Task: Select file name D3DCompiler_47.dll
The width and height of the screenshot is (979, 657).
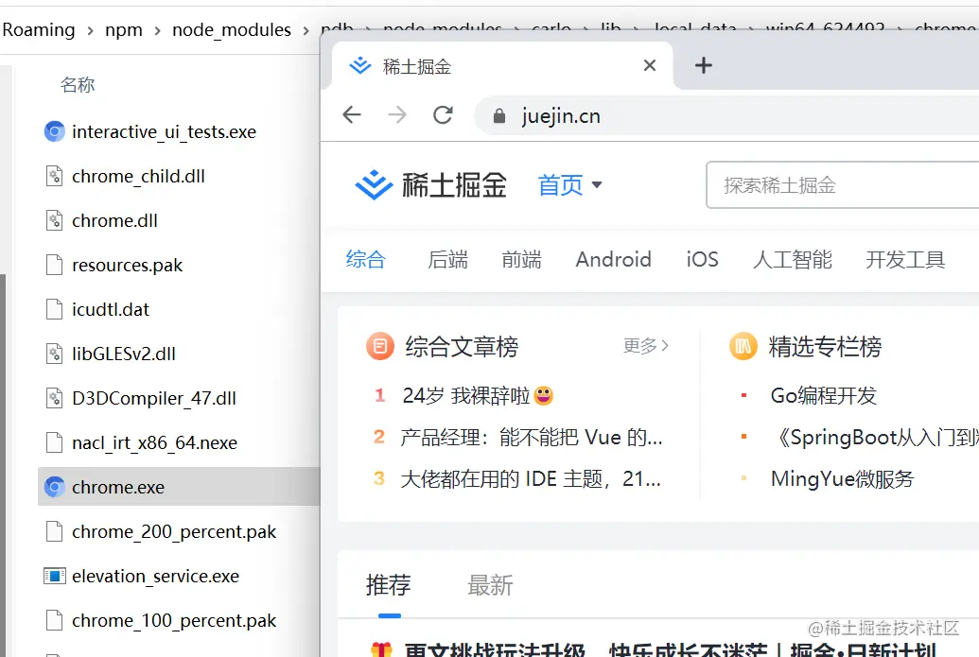Action: click(x=154, y=398)
